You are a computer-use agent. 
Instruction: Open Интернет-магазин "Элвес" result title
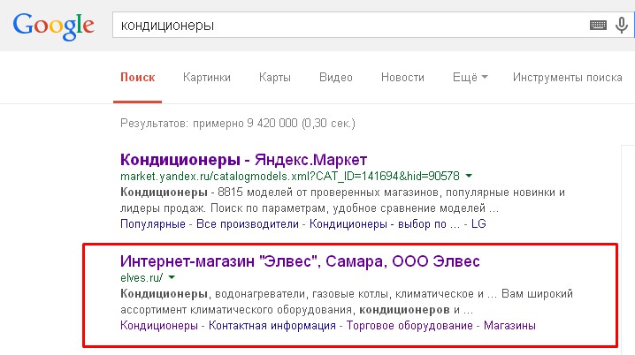[x=300, y=261]
